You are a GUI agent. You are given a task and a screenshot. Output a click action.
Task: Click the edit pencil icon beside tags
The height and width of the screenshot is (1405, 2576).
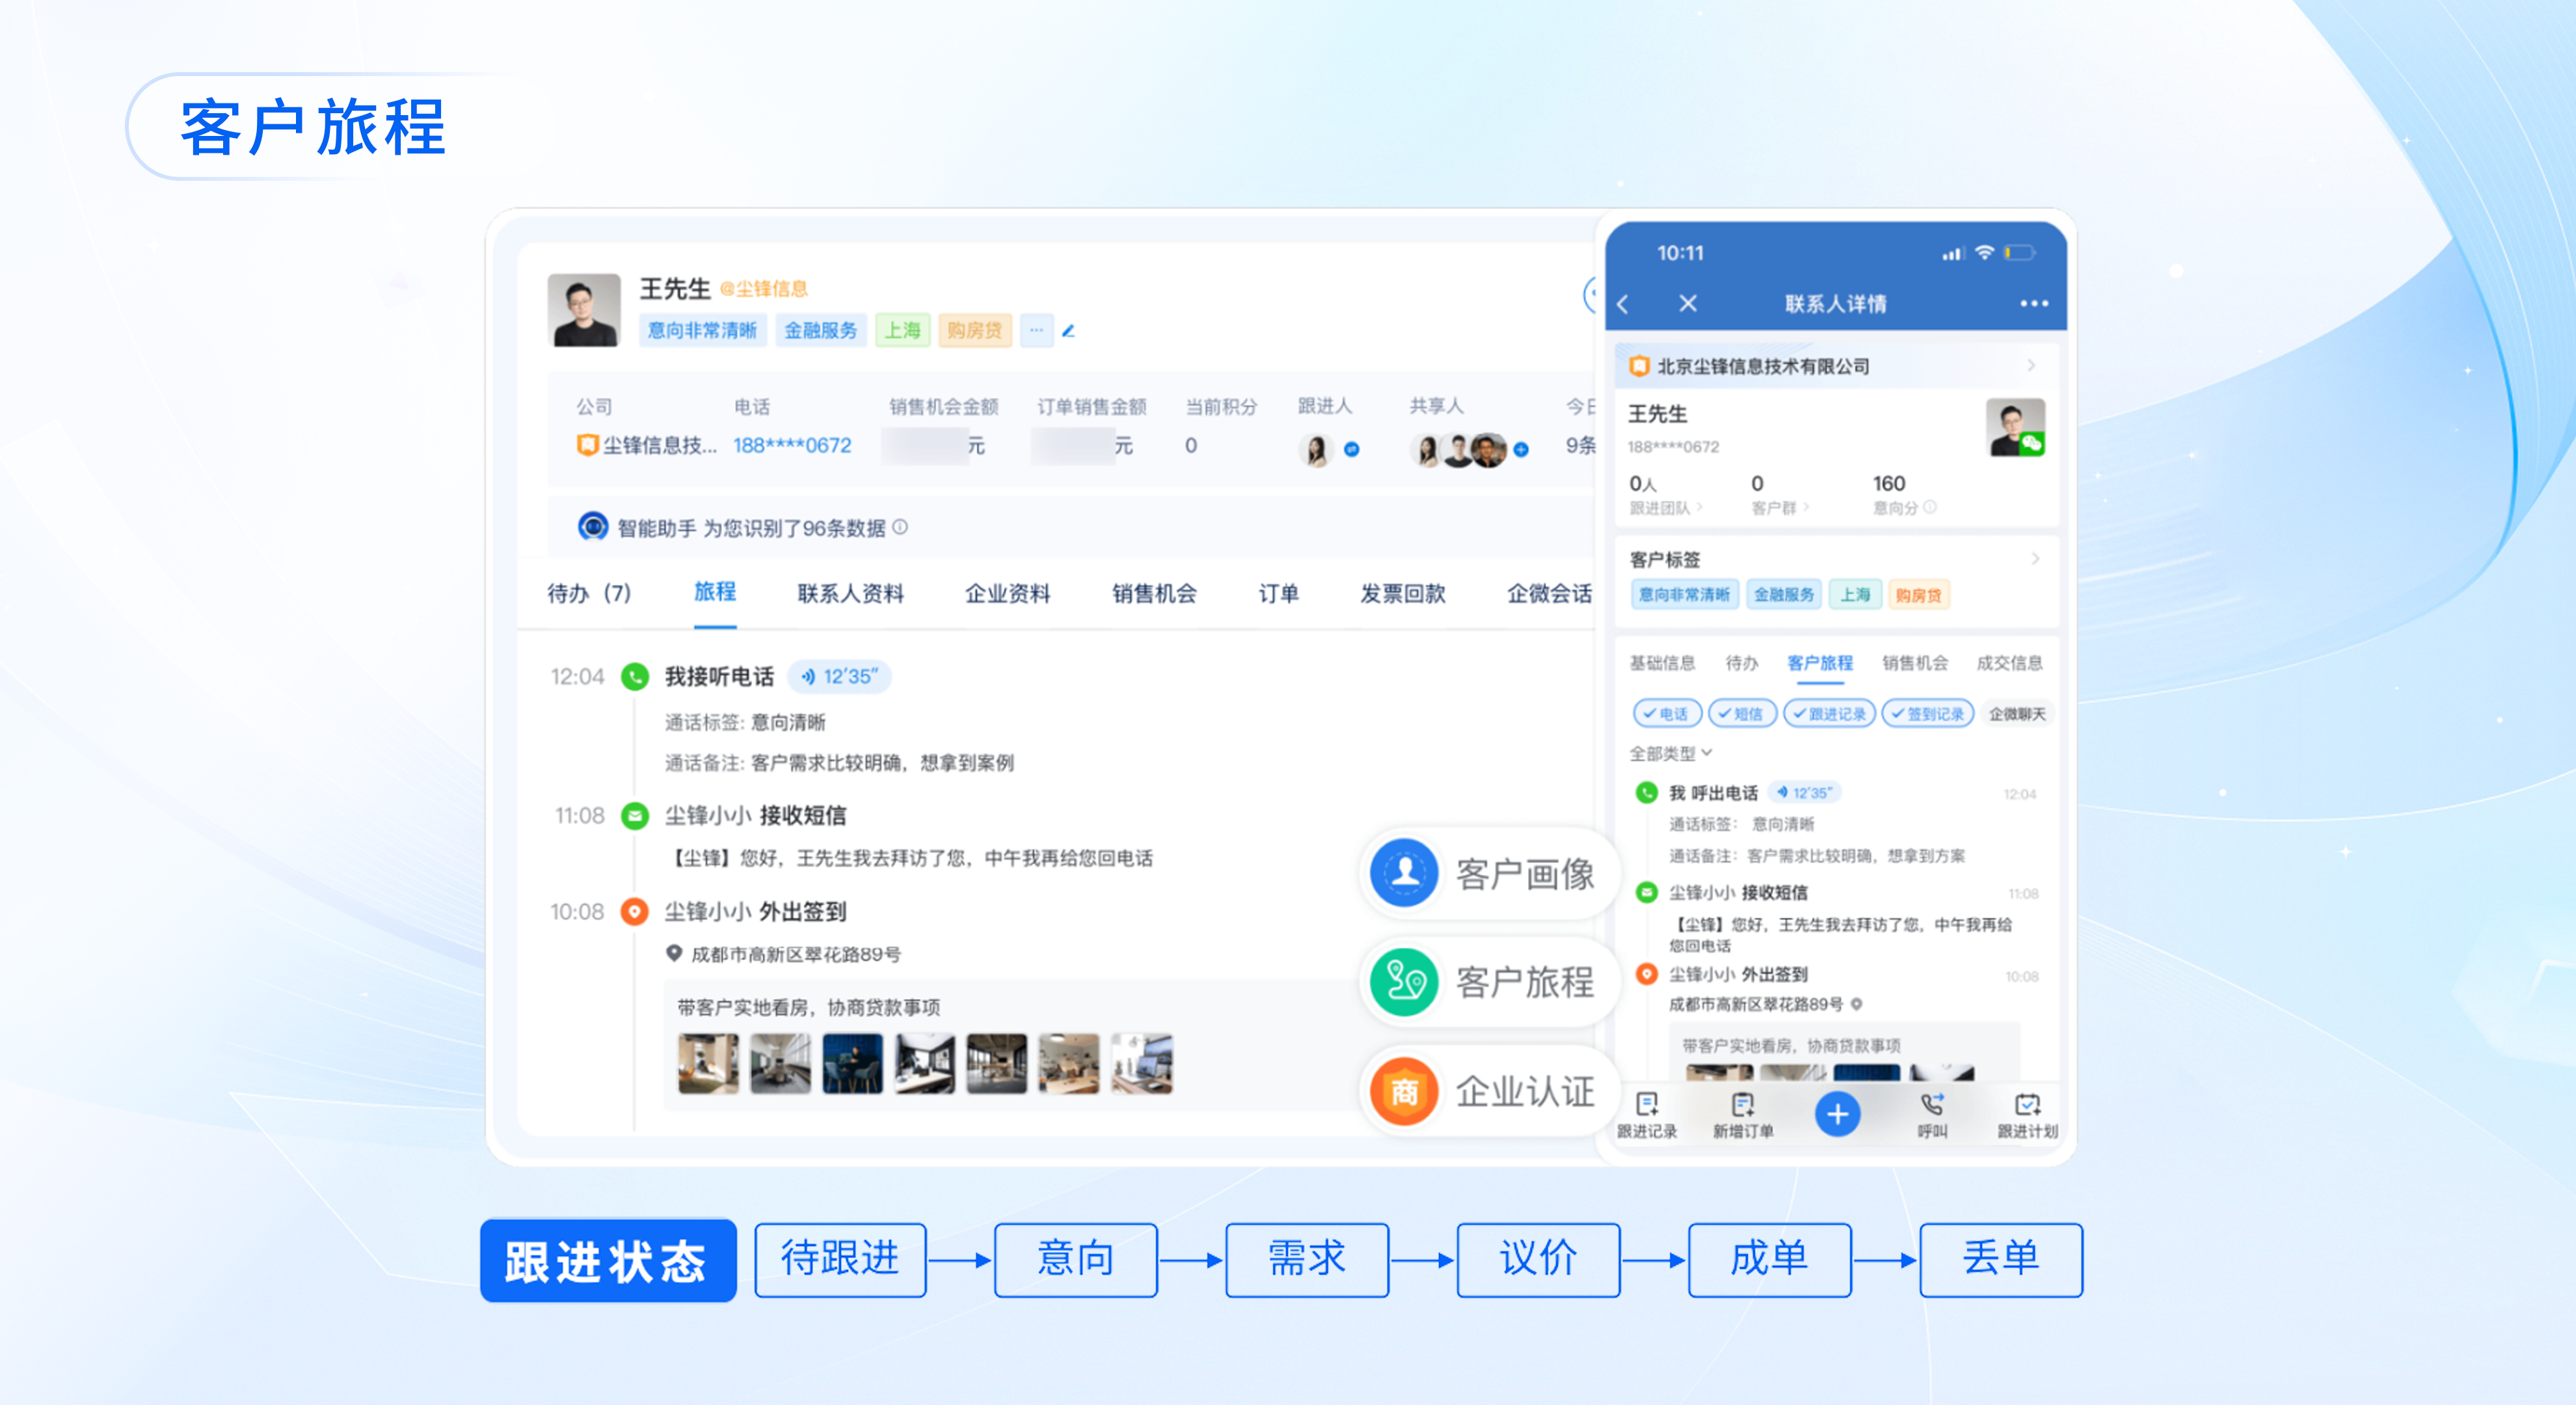point(1068,331)
